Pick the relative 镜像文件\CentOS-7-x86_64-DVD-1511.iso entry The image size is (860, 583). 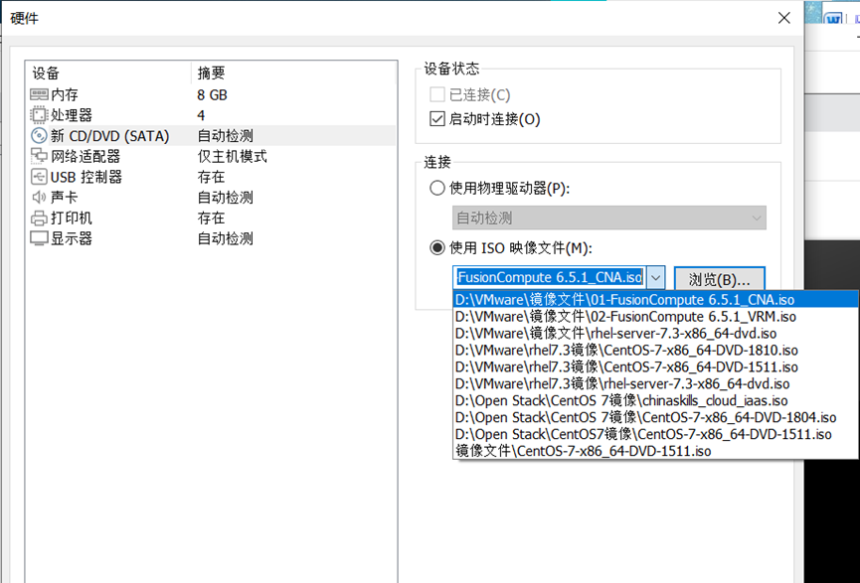(655, 452)
